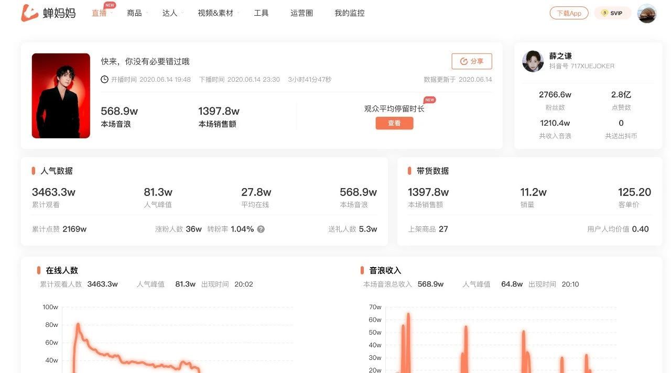Click the 人气数据 section heading
Image resolution: width=671 pixels, height=373 pixels.
pyautogui.click(x=57, y=171)
